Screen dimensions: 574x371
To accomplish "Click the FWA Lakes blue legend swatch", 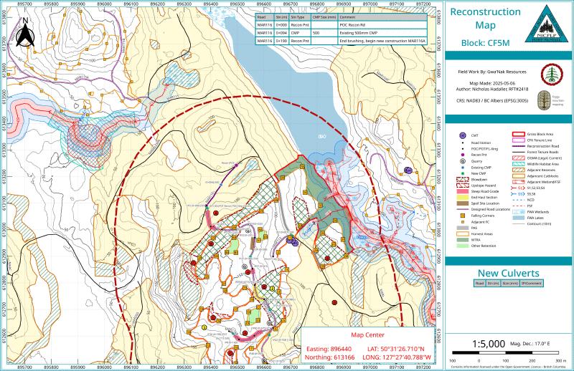I will 517,218.
